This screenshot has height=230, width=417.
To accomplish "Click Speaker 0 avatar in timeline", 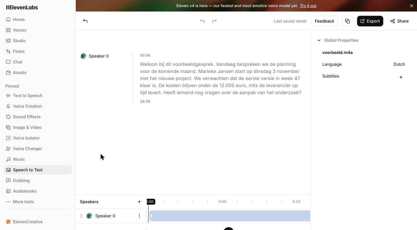I will [89, 216].
